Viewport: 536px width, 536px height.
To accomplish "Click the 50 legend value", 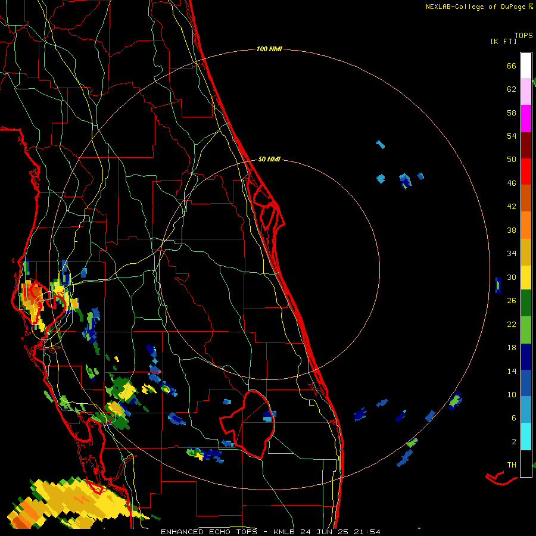I will click(512, 160).
